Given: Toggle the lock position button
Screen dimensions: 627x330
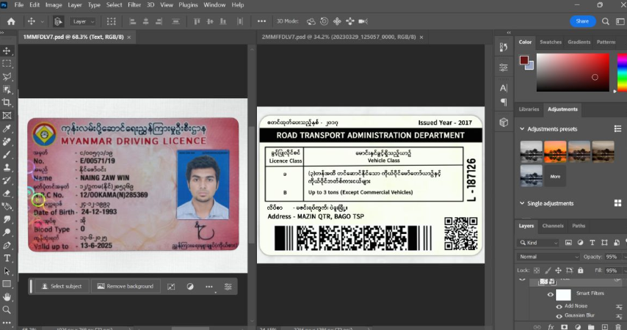Looking at the screenshot, I should [x=558, y=271].
